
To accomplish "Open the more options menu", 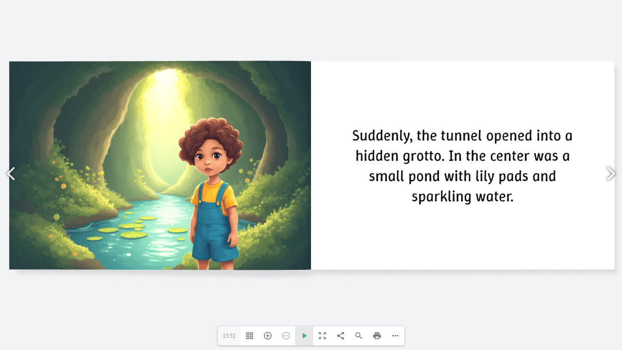I will [395, 336].
